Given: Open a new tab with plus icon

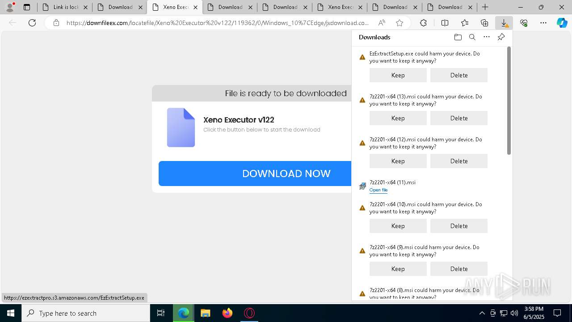Looking at the screenshot, I should [485, 7].
